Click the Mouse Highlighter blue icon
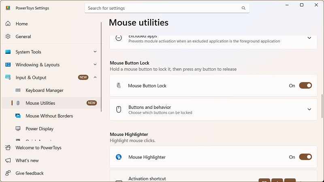 pyautogui.click(x=119, y=157)
